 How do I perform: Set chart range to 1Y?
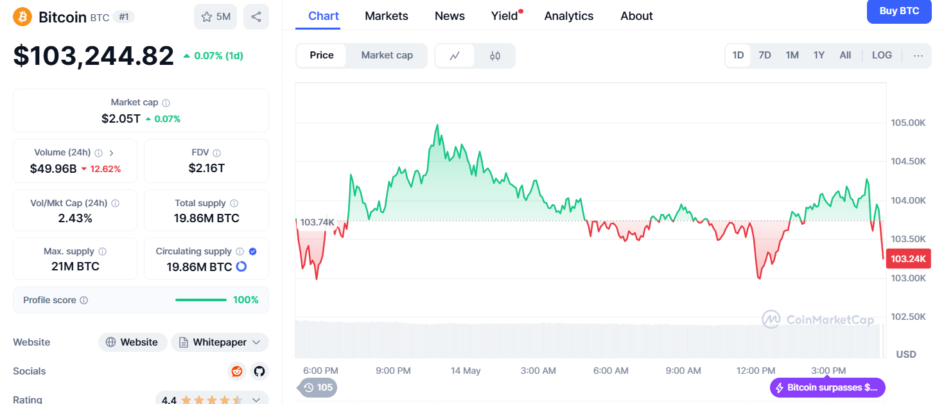[819, 56]
